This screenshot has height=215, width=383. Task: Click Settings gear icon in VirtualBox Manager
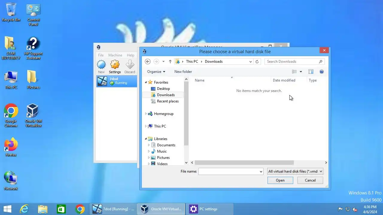pyautogui.click(x=115, y=67)
